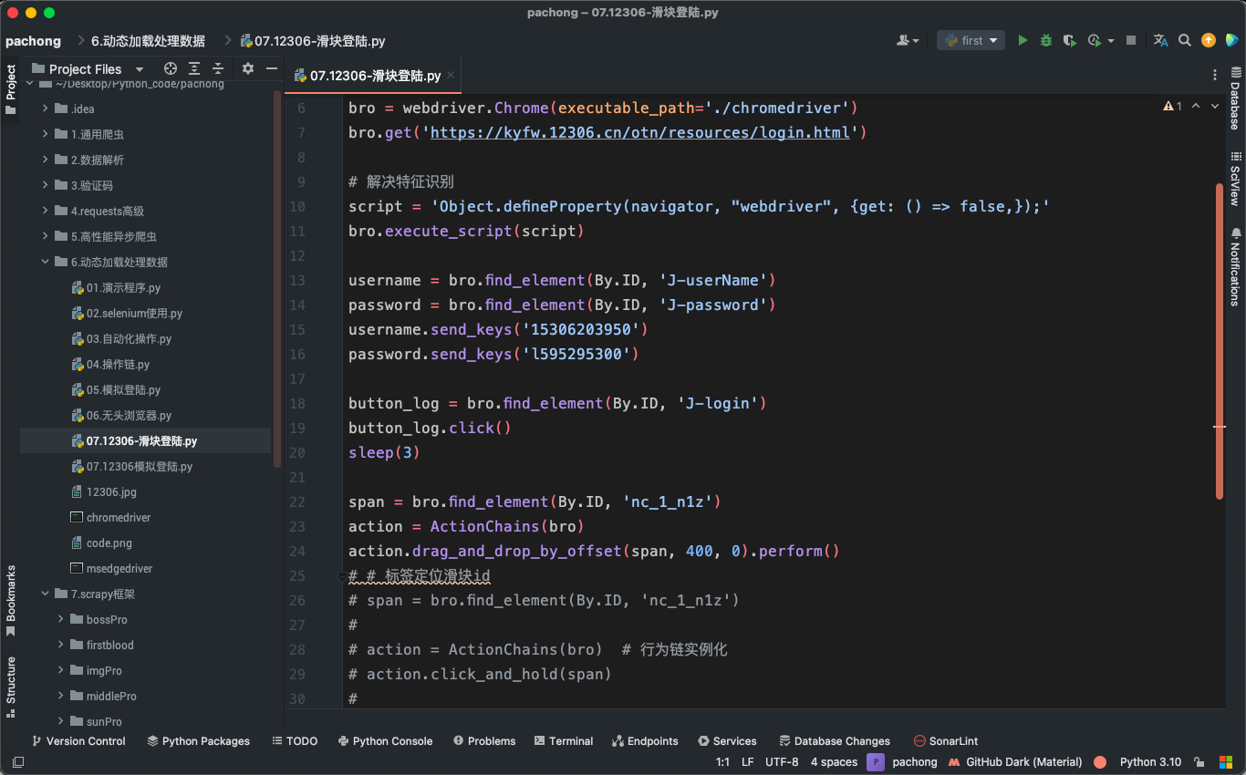Select opened file with the crosshair icon
The height and width of the screenshot is (775, 1246).
(170, 68)
